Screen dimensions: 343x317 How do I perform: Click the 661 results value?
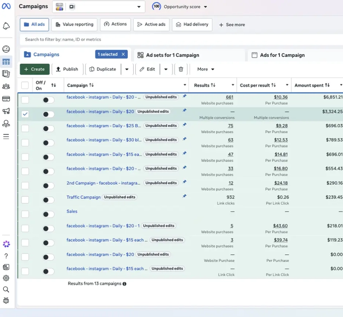229,97
